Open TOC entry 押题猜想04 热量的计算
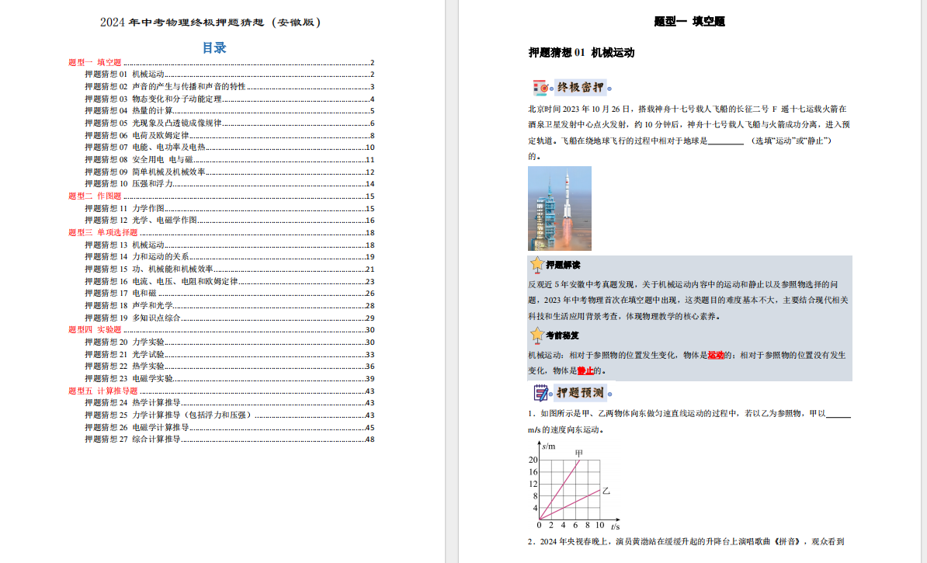Viewport: 927px width, 563px height. pos(229,110)
